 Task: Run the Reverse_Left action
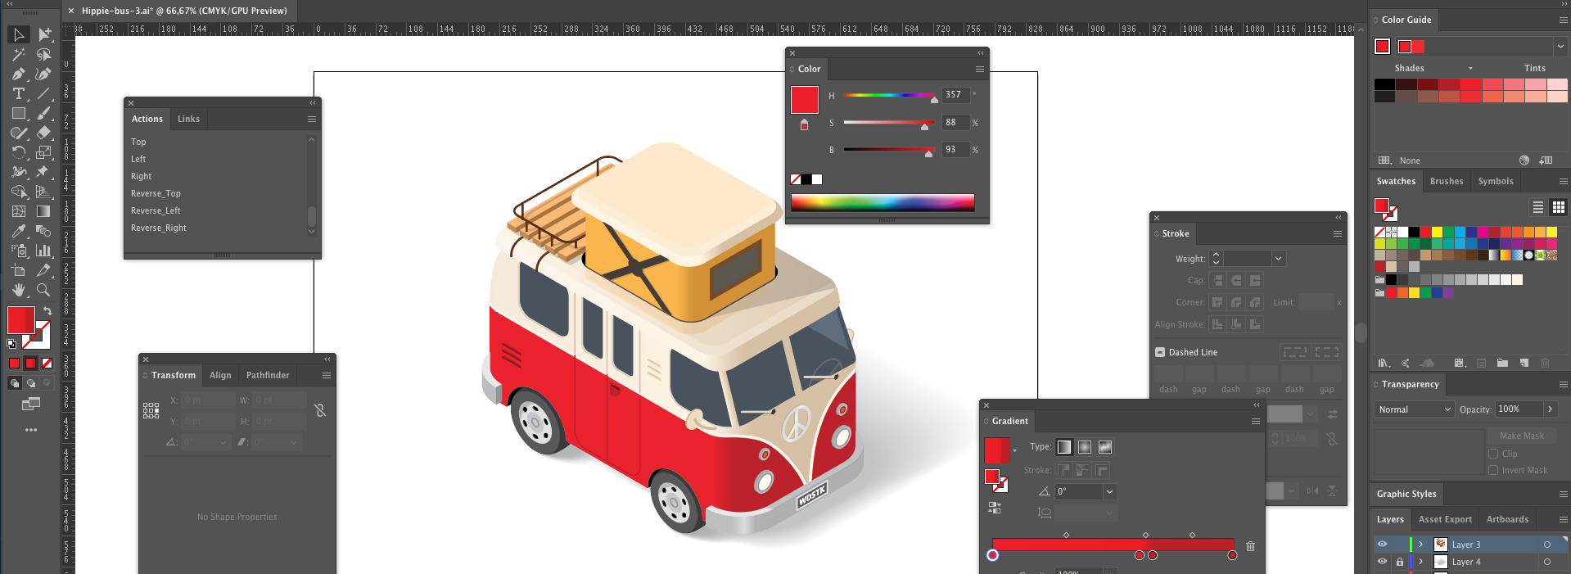click(156, 210)
